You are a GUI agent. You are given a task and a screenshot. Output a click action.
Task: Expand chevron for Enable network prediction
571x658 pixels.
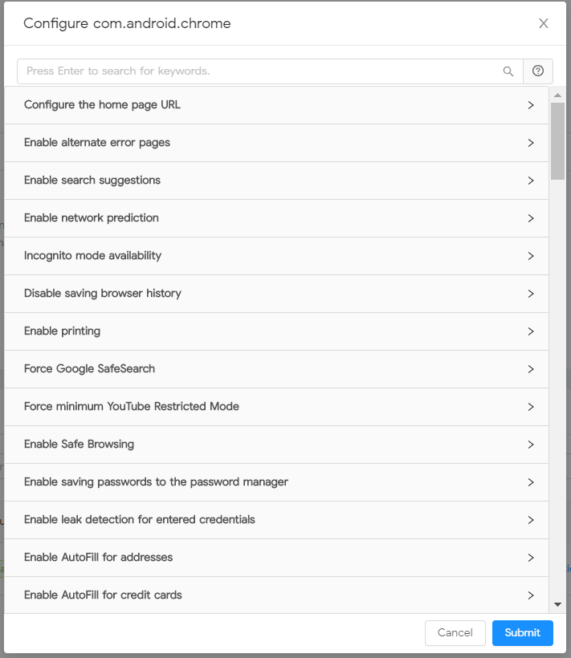[531, 218]
